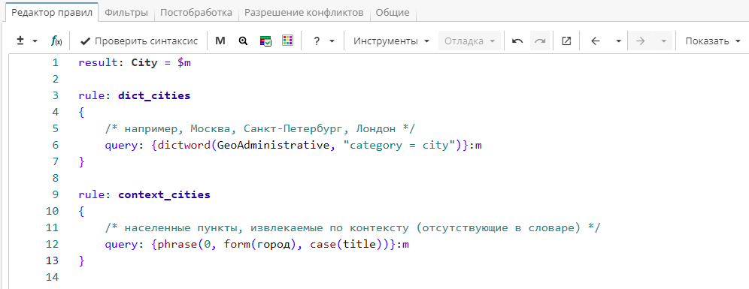Click rule name dict_cities
This screenshot has height=289, width=749.
[154, 95]
